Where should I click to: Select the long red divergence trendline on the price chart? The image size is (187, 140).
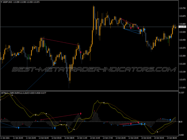(x=60, y=42)
